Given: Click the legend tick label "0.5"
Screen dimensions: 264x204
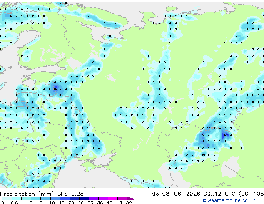Looking at the screenshot, I should pyautogui.click(x=15, y=202).
